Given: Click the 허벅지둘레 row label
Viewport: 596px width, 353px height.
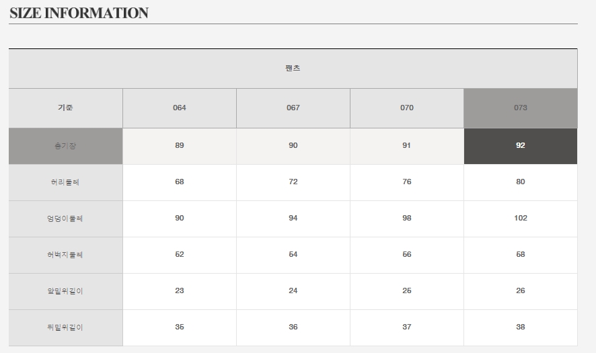Looking at the screenshot, I should click(66, 255).
